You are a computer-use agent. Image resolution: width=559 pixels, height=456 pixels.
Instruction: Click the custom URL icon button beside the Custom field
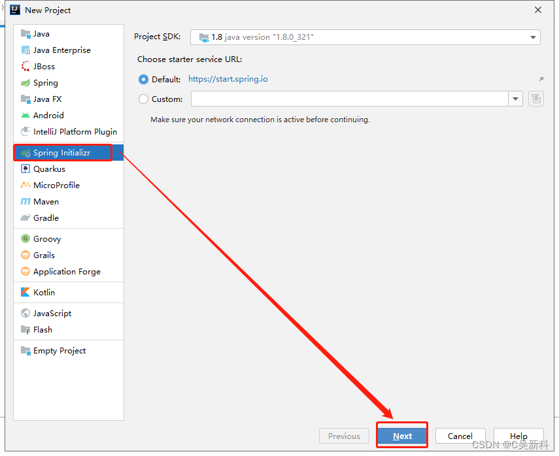[536, 99]
